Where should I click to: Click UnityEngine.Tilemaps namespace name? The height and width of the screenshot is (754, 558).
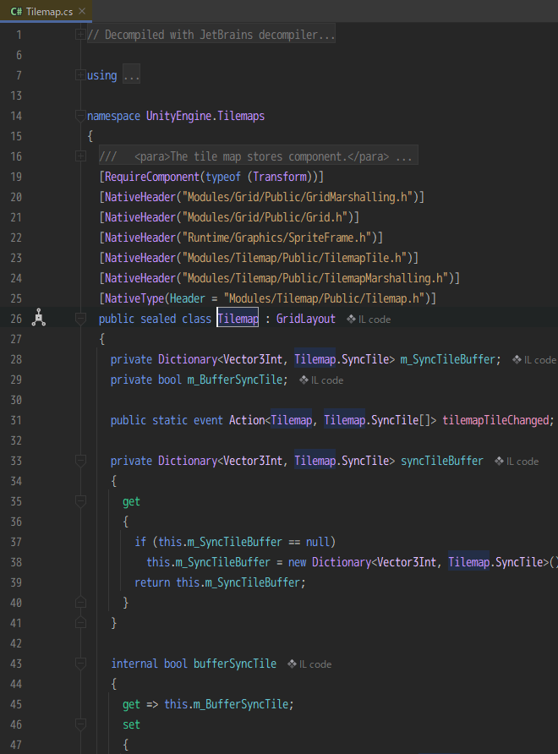pos(205,116)
